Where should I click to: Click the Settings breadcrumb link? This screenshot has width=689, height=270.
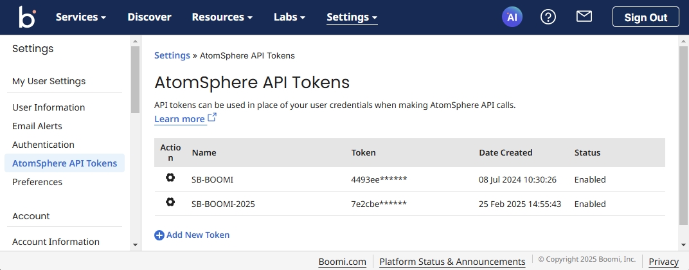point(172,55)
